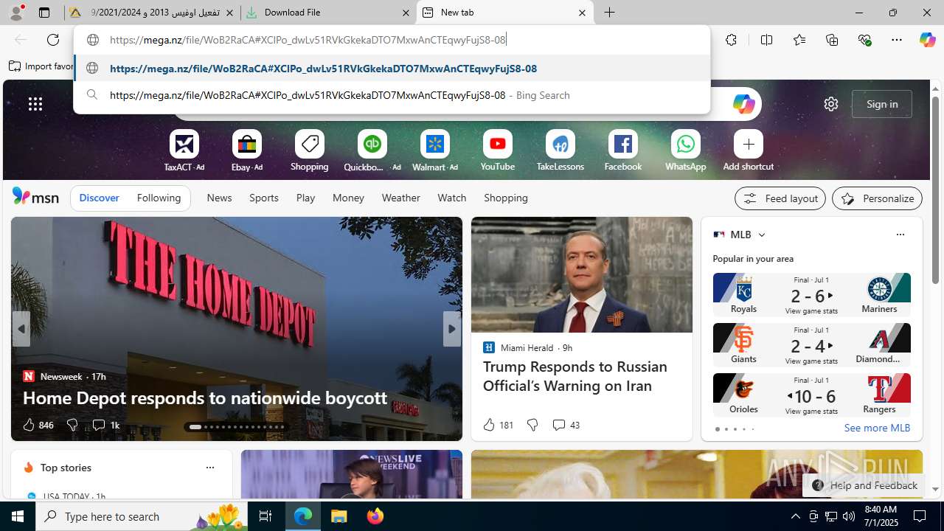Select the Bing Search suggestion
Image resolution: width=944 pixels, height=531 pixels.
pyautogui.click(x=392, y=95)
